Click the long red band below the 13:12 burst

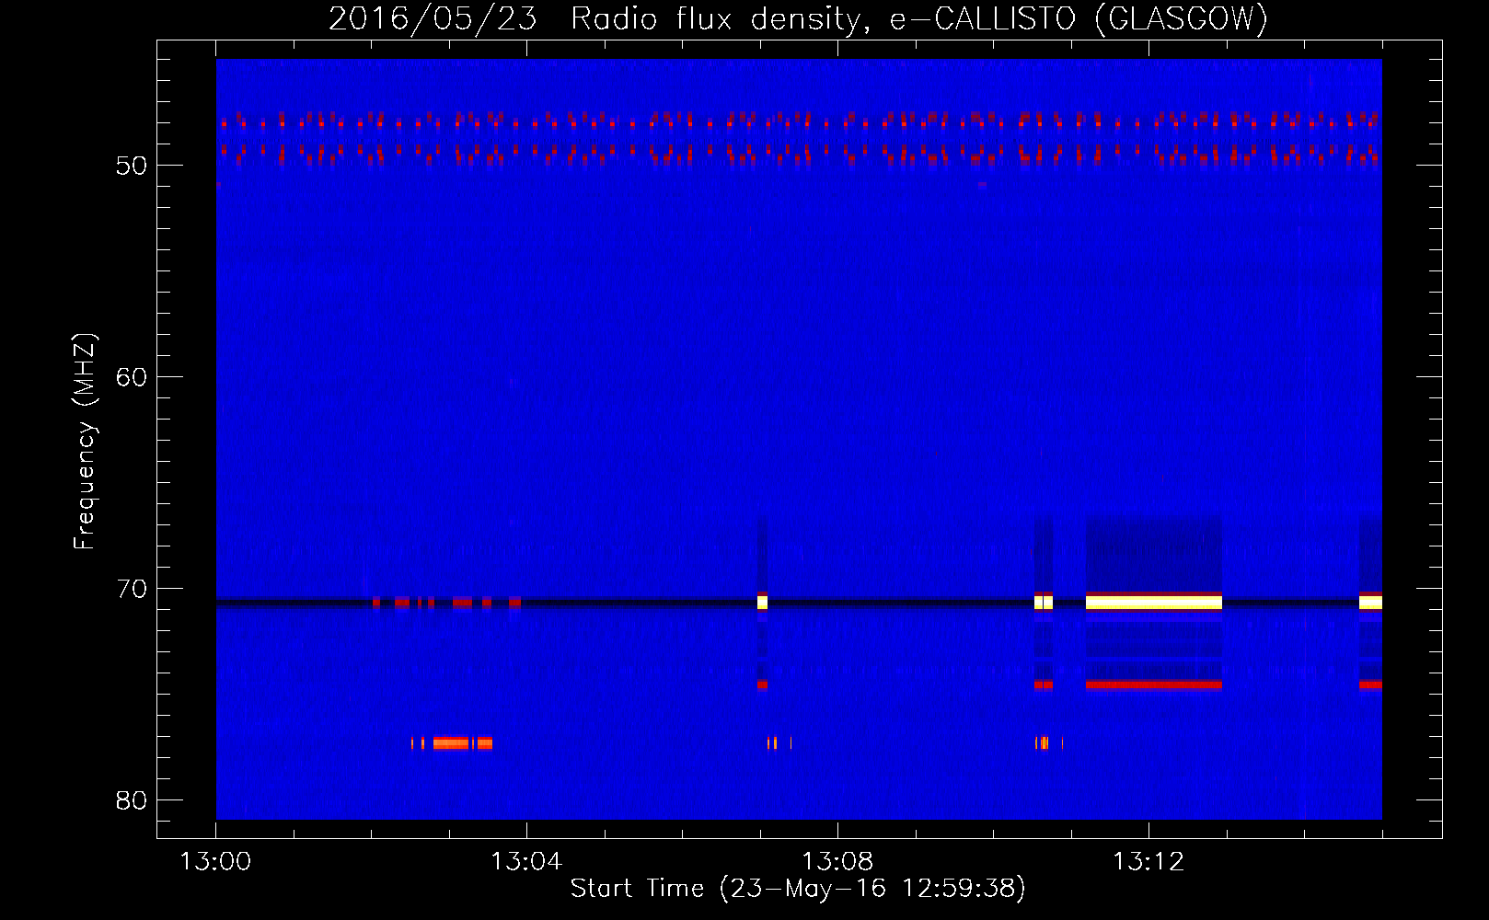(1154, 684)
